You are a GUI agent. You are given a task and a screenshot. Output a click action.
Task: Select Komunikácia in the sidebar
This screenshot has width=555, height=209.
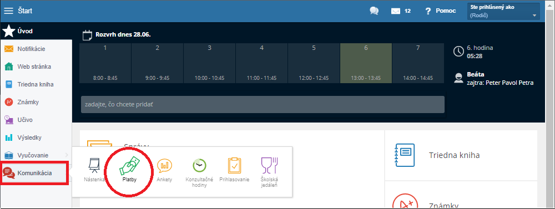[34, 173]
